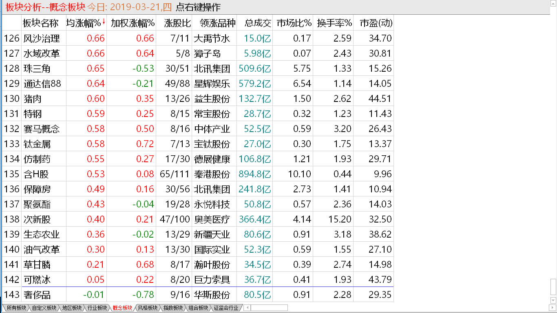Click leading stock 益生股份
557x313 pixels.
[x=212, y=99]
